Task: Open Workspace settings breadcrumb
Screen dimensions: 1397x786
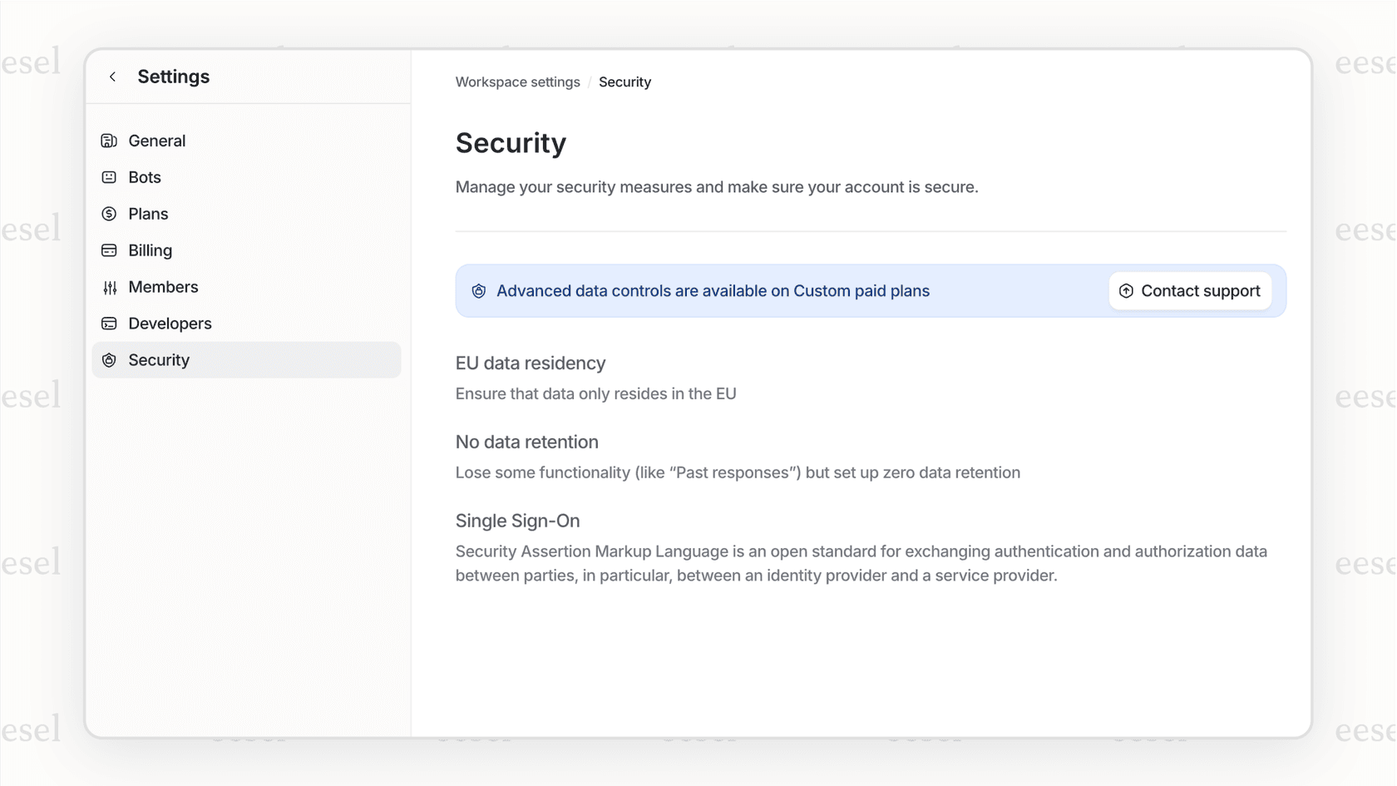Action: click(x=517, y=82)
